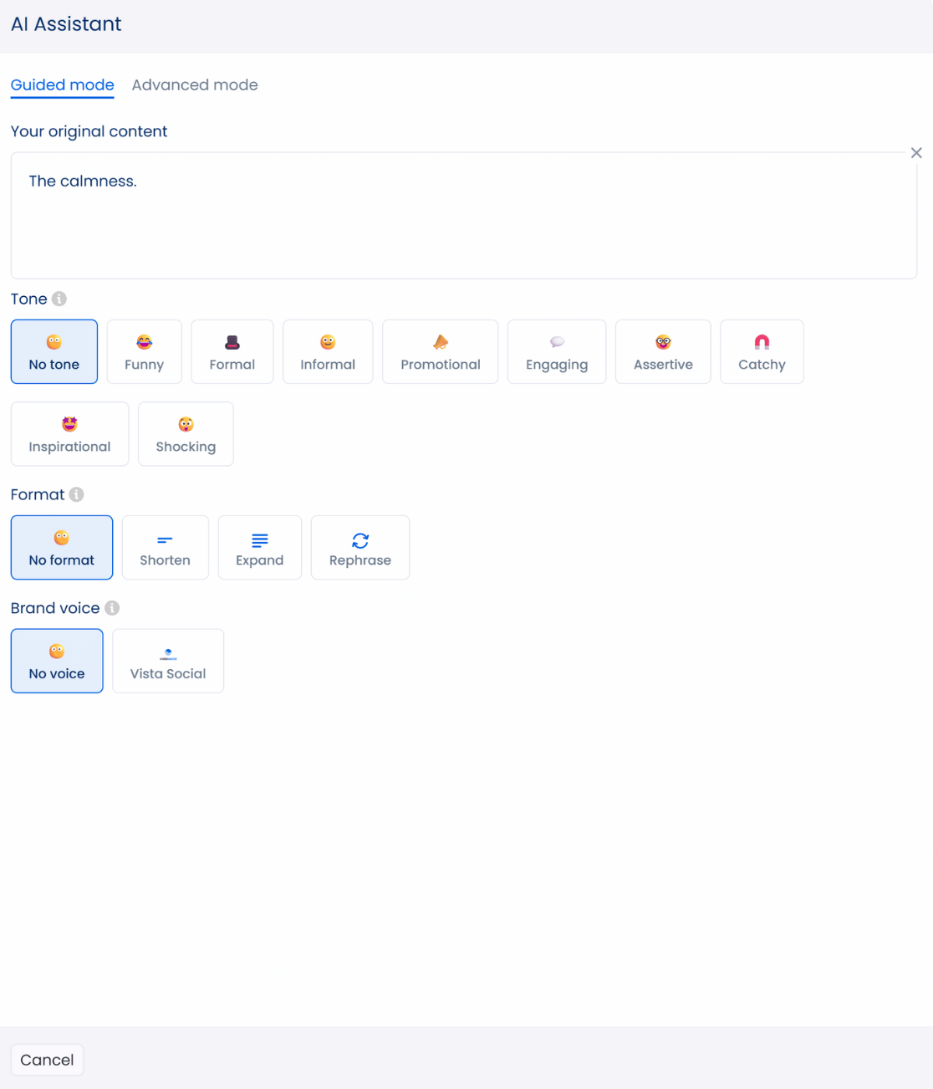Select the Shorten format option

pyautogui.click(x=165, y=548)
